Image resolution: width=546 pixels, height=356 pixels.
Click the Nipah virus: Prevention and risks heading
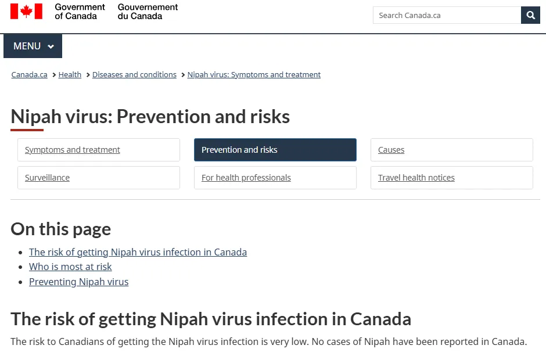pos(150,117)
